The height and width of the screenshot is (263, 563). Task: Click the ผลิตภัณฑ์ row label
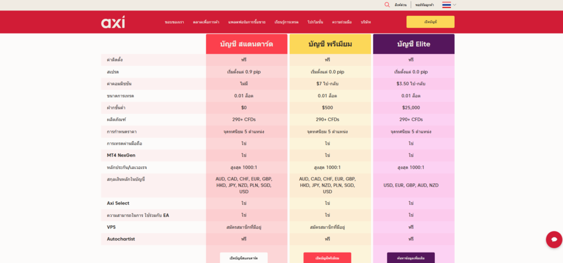(x=117, y=120)
